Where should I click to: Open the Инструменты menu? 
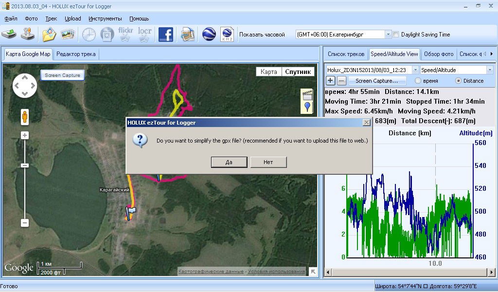[x=105, y=18]
